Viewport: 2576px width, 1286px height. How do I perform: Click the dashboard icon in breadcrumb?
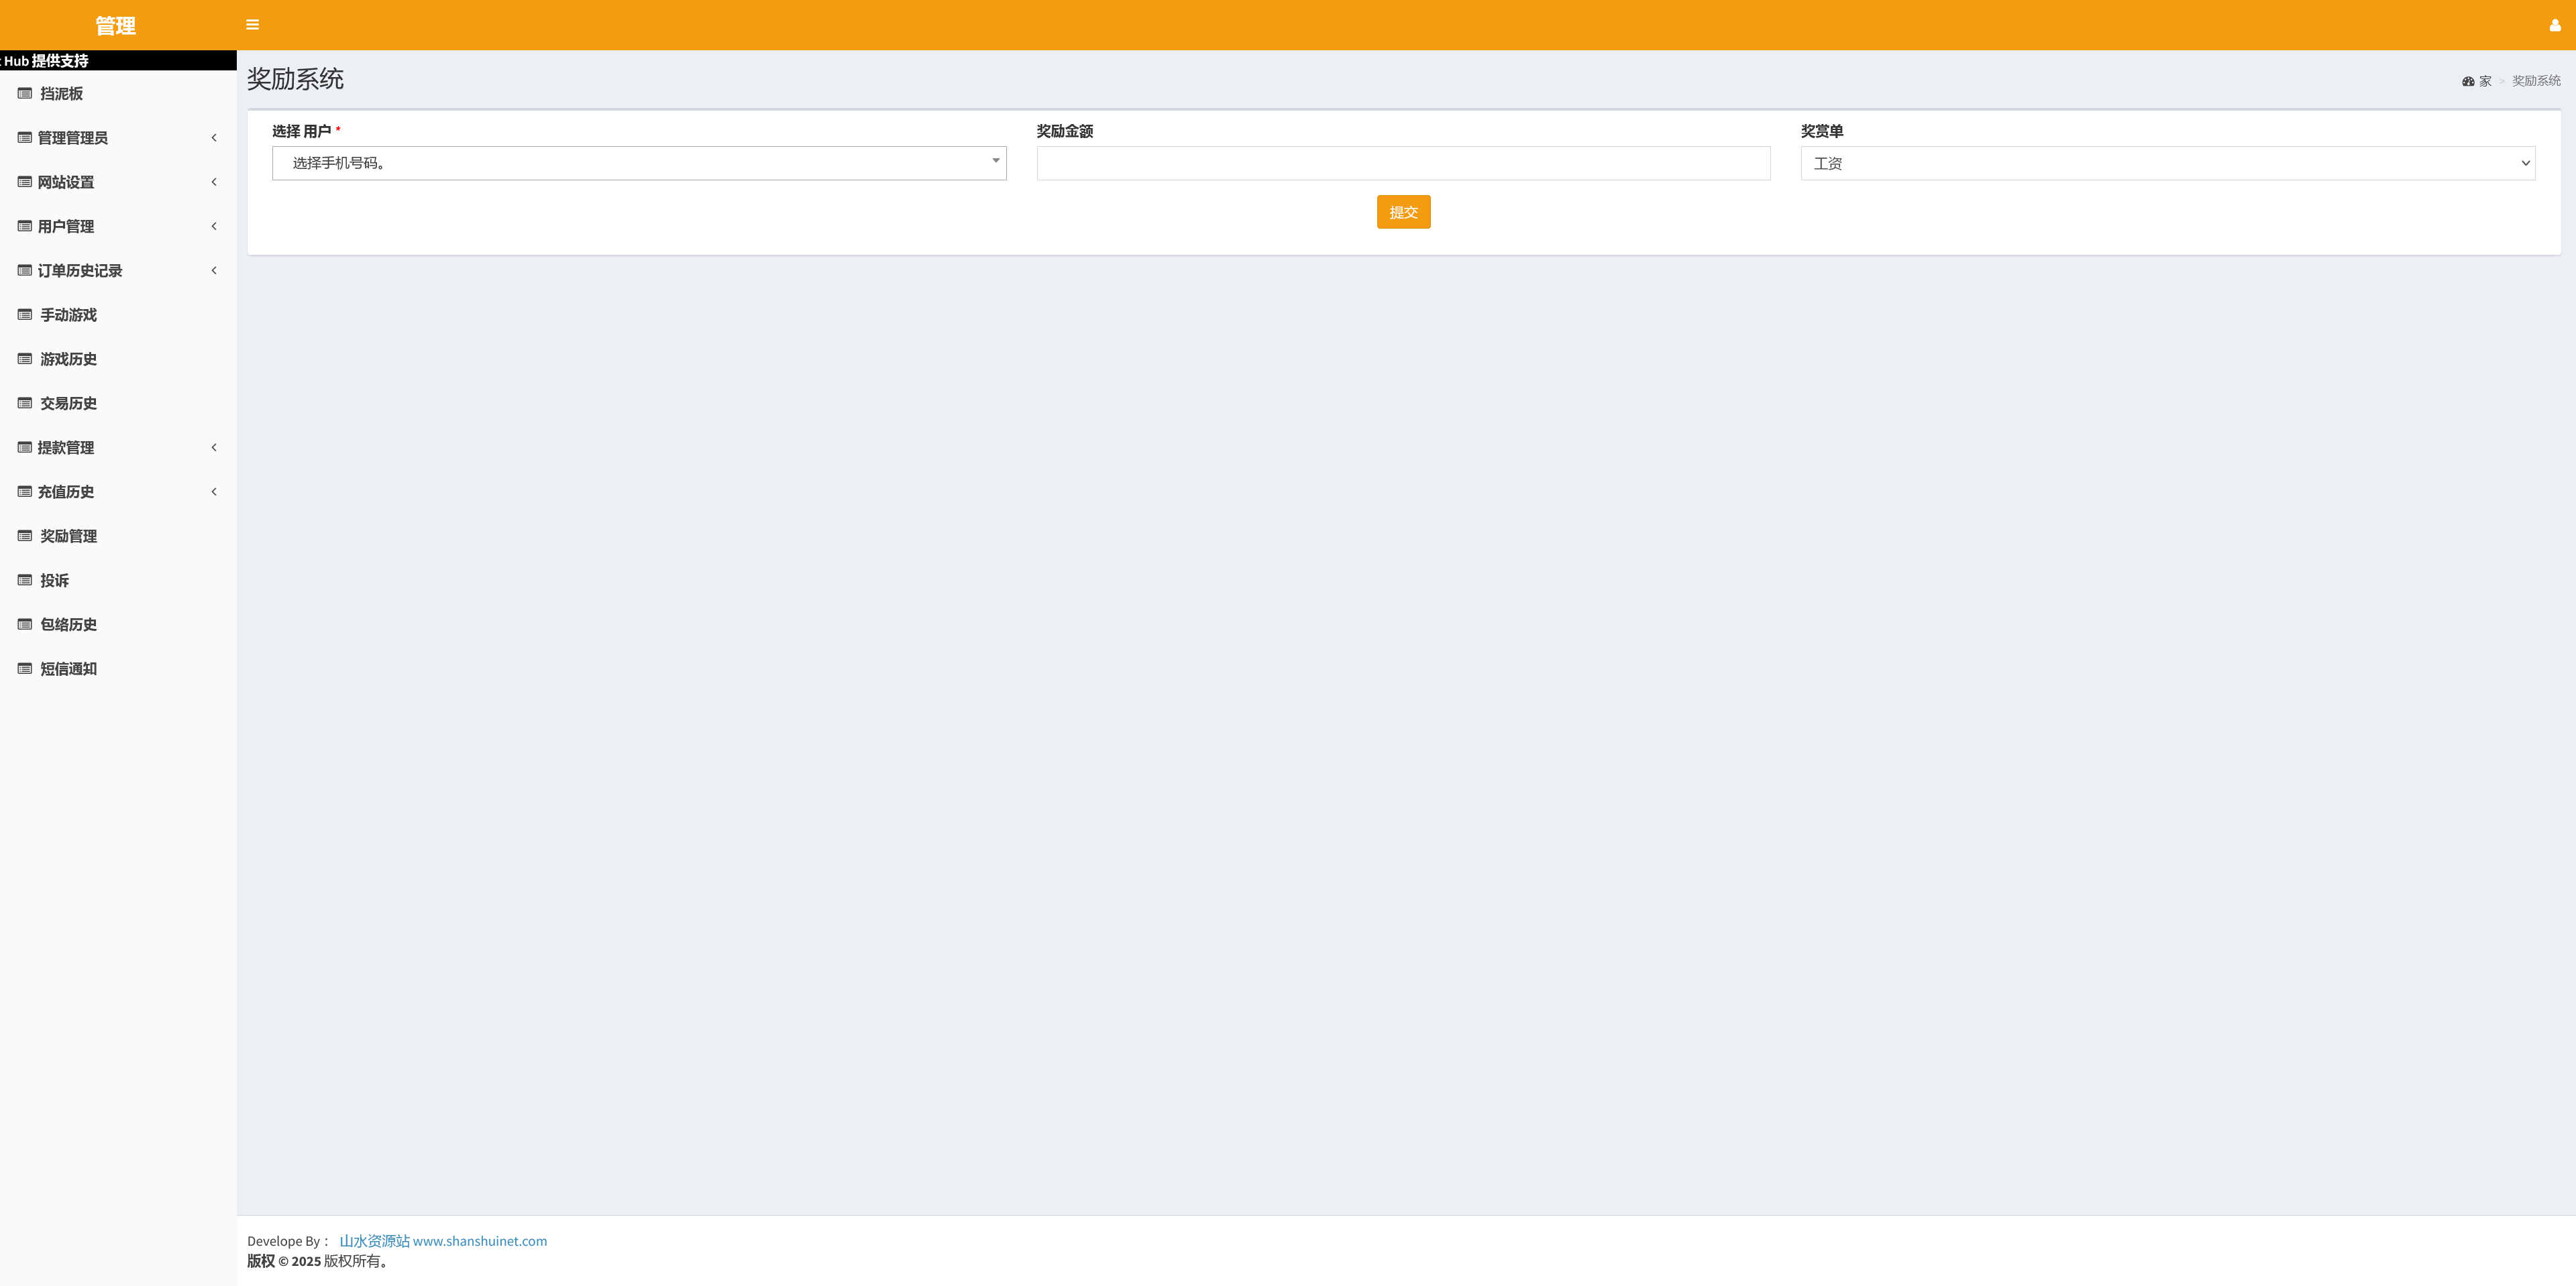pos(2467,82)
